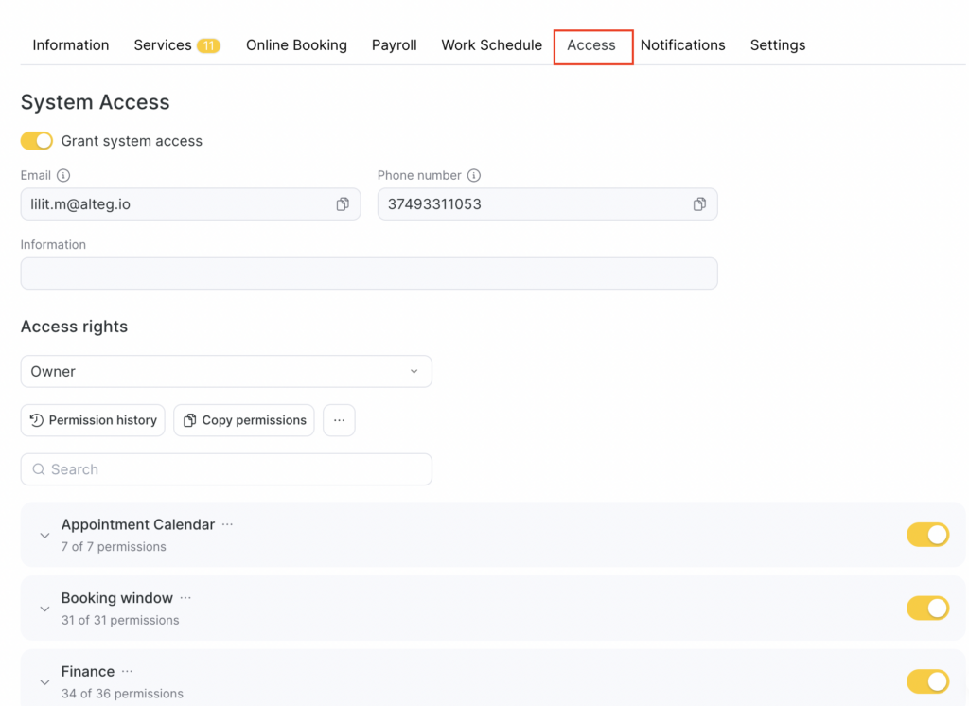
Task: Open the Owner access rights dropdown
Action: coord(226,372)
